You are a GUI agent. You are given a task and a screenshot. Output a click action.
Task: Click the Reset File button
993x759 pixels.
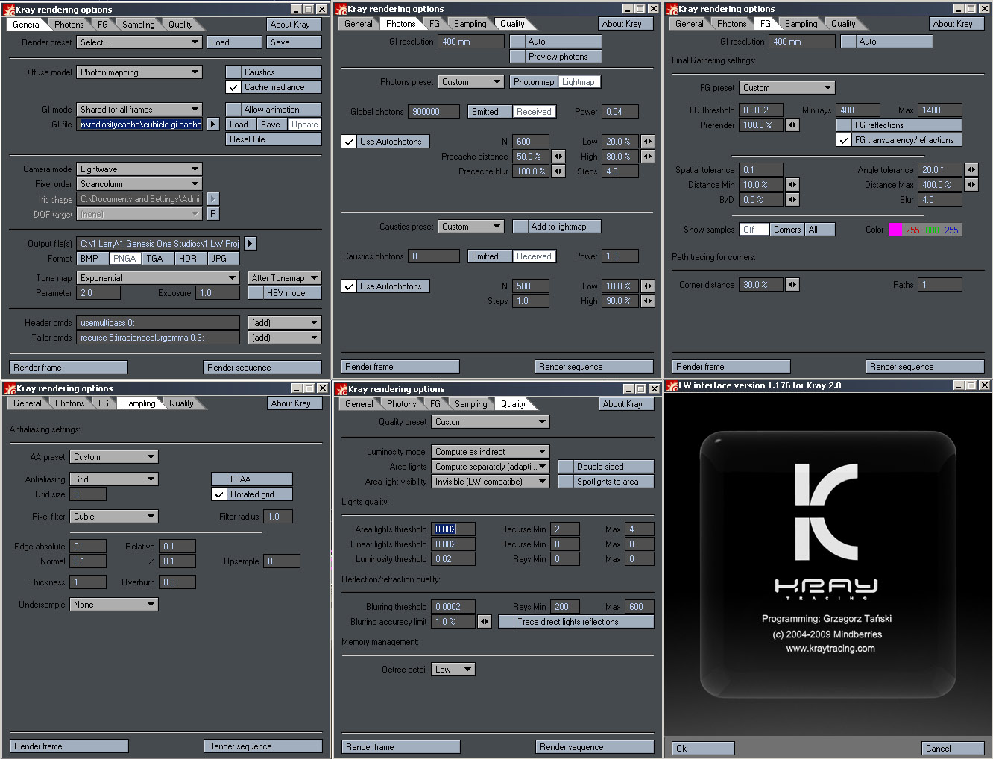pyautogui.click(x=273, y=139)
